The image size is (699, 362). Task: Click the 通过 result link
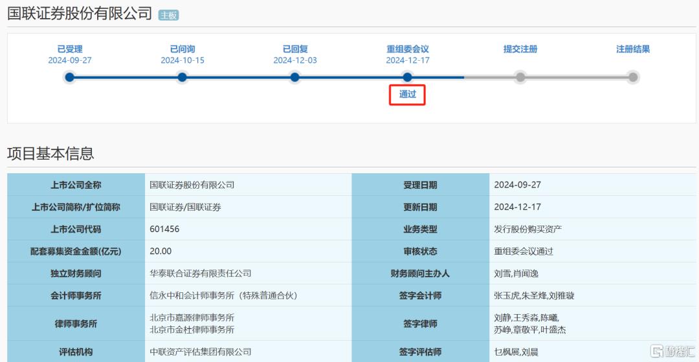408,94
